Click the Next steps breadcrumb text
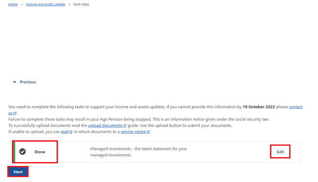The image size is (318, 182). click(81, 4)
